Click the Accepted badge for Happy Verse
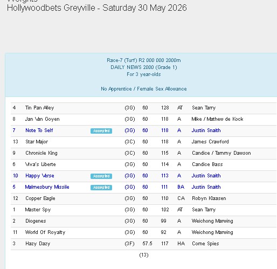Image resolution: width=277 pixels, height=269 pixels. coord(101,176)
